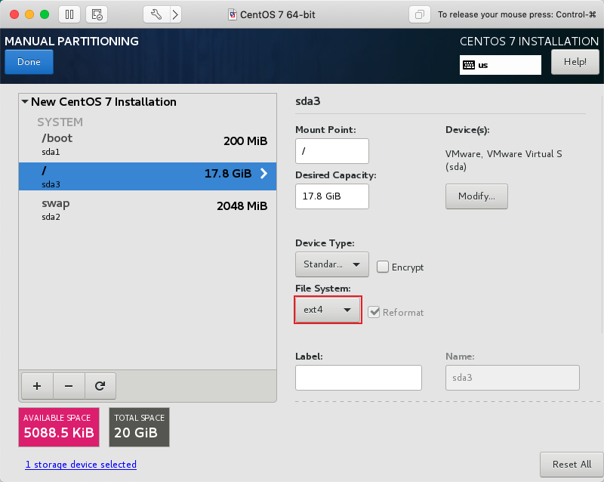Enable the Encrypt checkbox
Image resolution: width=604 pixels, height=482 pixels.
click(x=383, y=267)
